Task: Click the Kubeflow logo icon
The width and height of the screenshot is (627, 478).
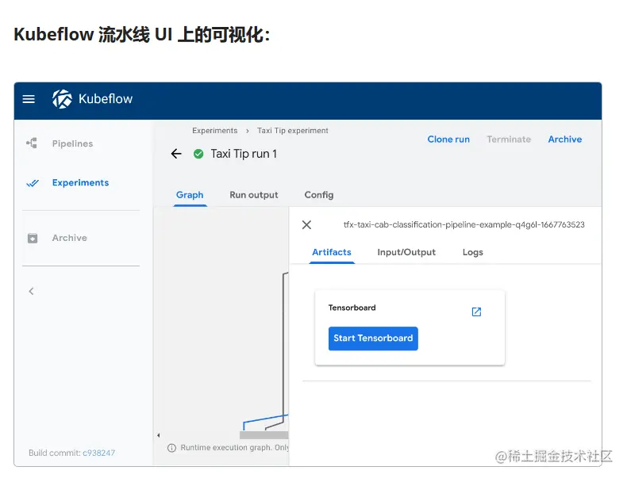Action: (x=62, y=98)
